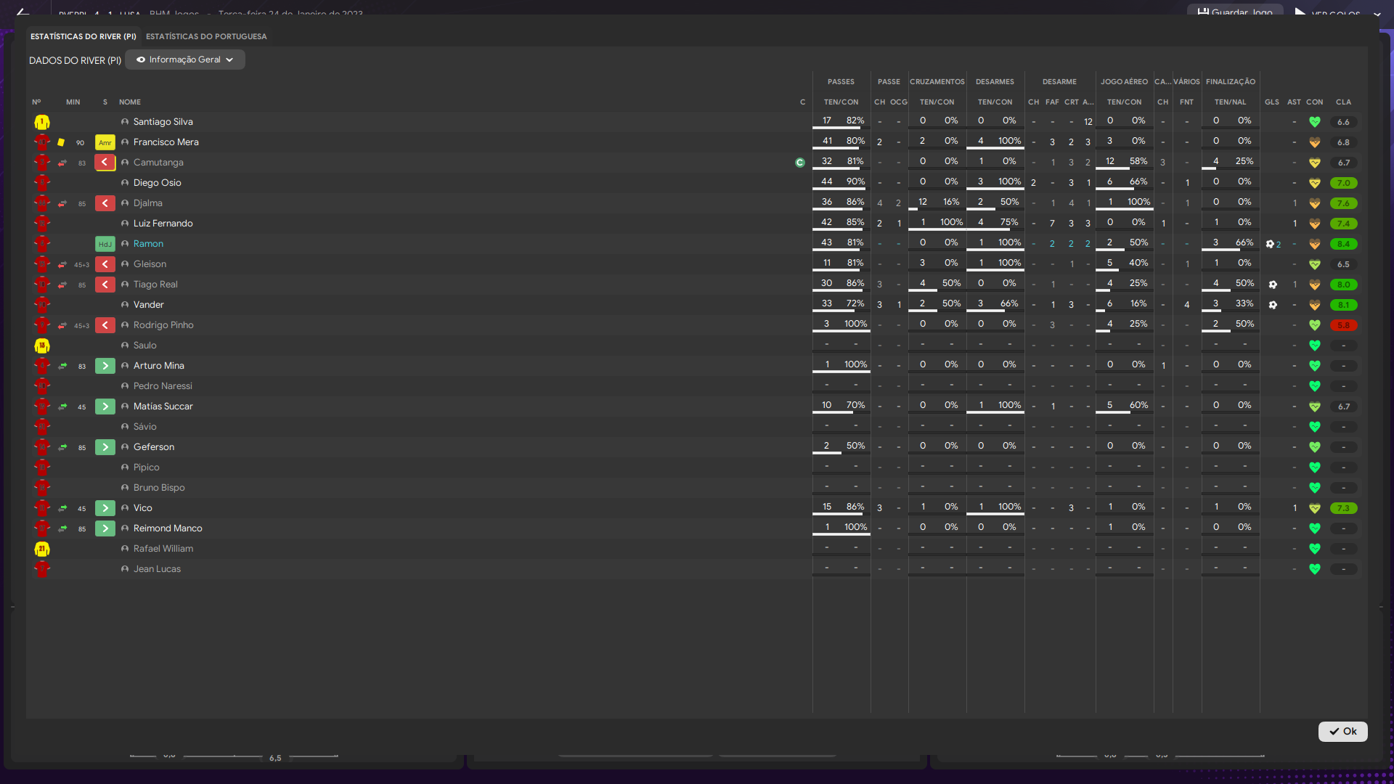Sort by the MIN column header

point(73,102)
